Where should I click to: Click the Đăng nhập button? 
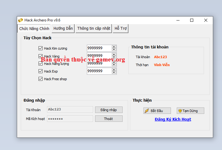(109, 110)
